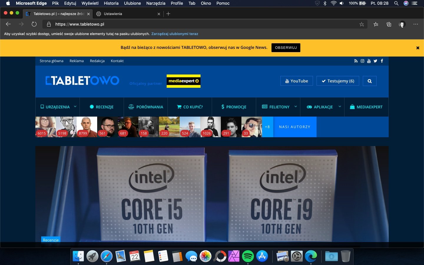Viewport: 424px width, 265px height.
Task: Open Photos app in the dock
Action: coord(206,256)
